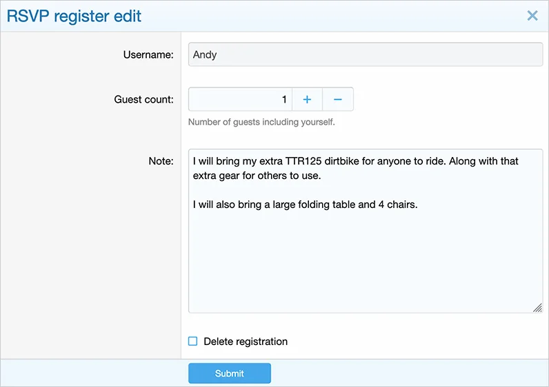This screenshot has width=549, height=387.
Task: Submit the RSVP registration form
Action: pyautogui.click(x=229, y=373)
